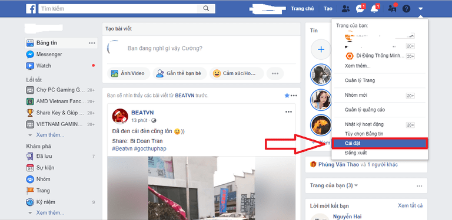452x220 pixels.
Task: Open Cài đặt settings
Action: tap(380, 143)
